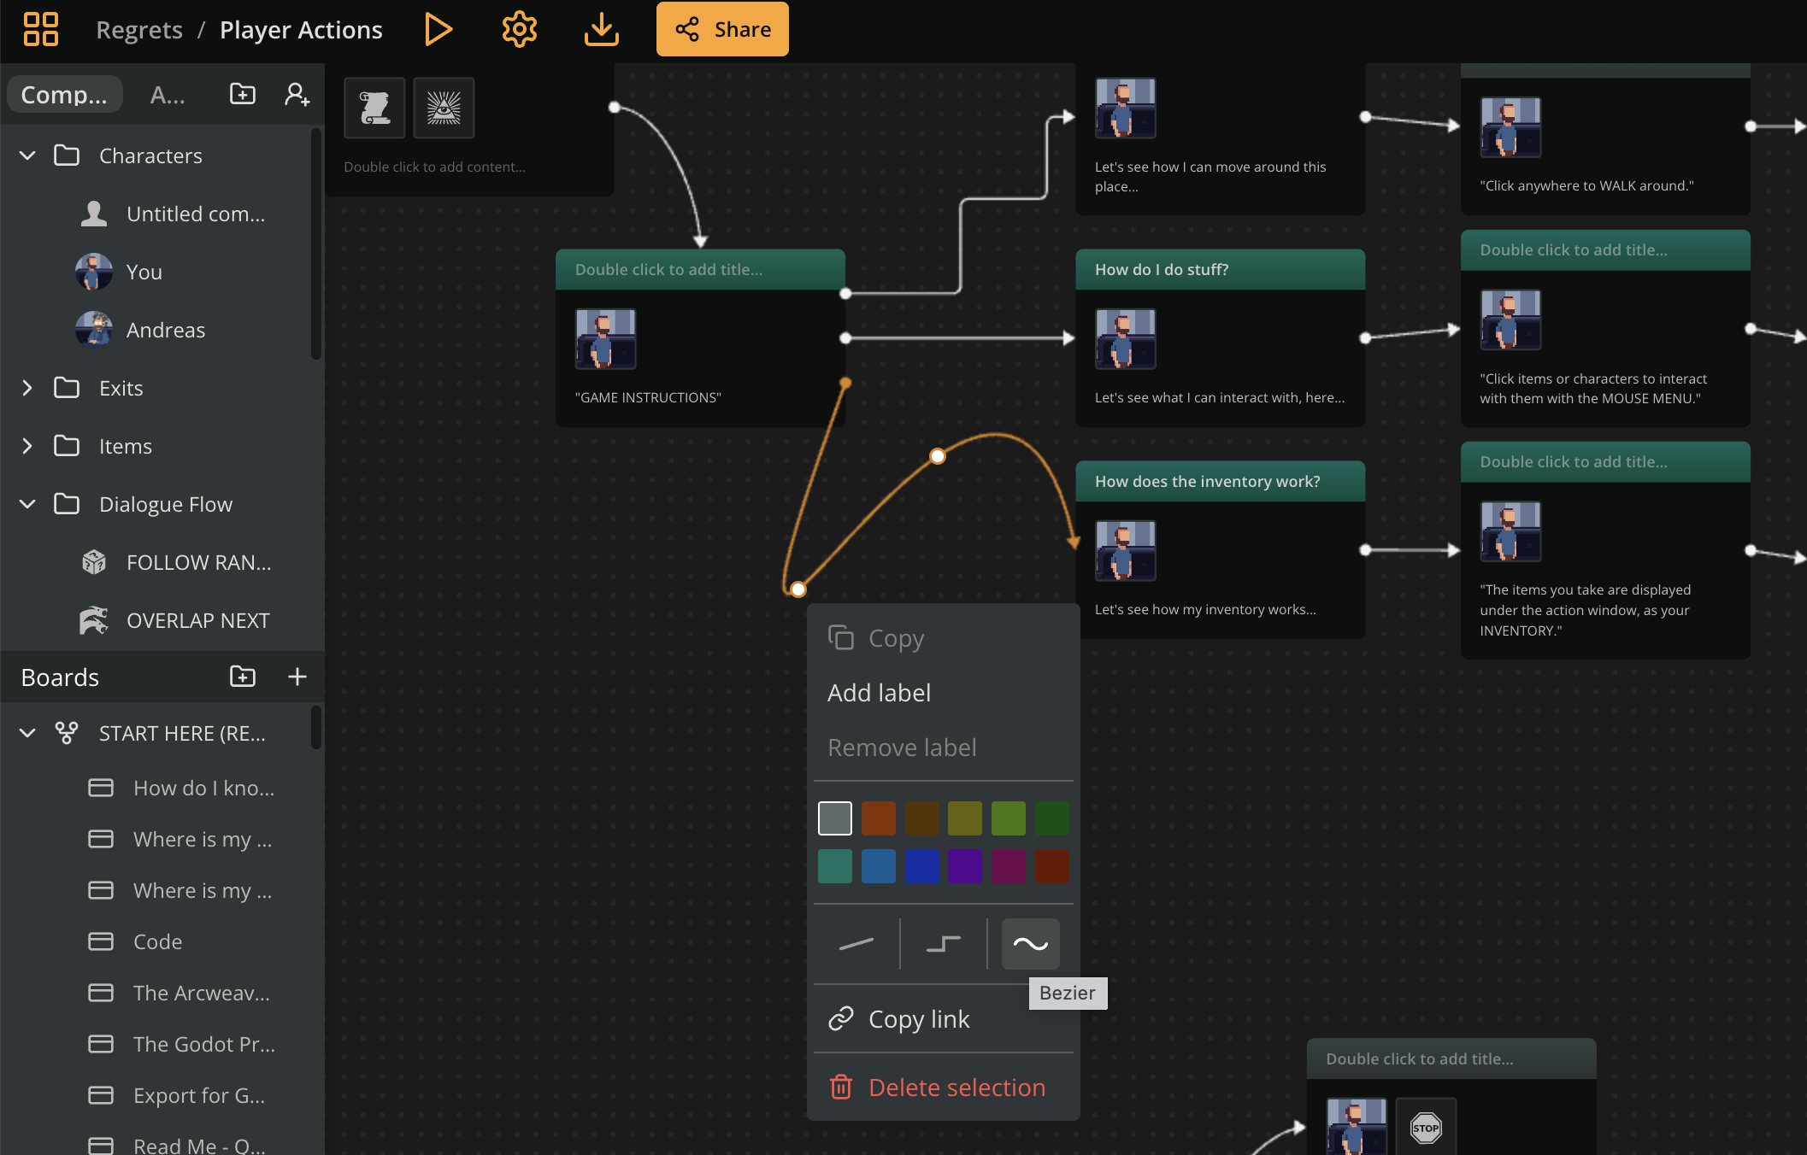Pick the gray connection color swatch
The image size is (1807, 1155).
835,818
